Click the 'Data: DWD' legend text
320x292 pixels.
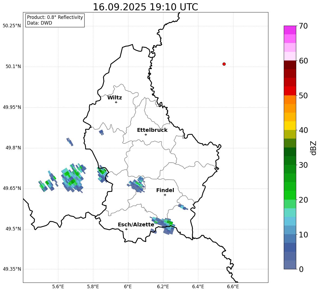click(39, 23)
